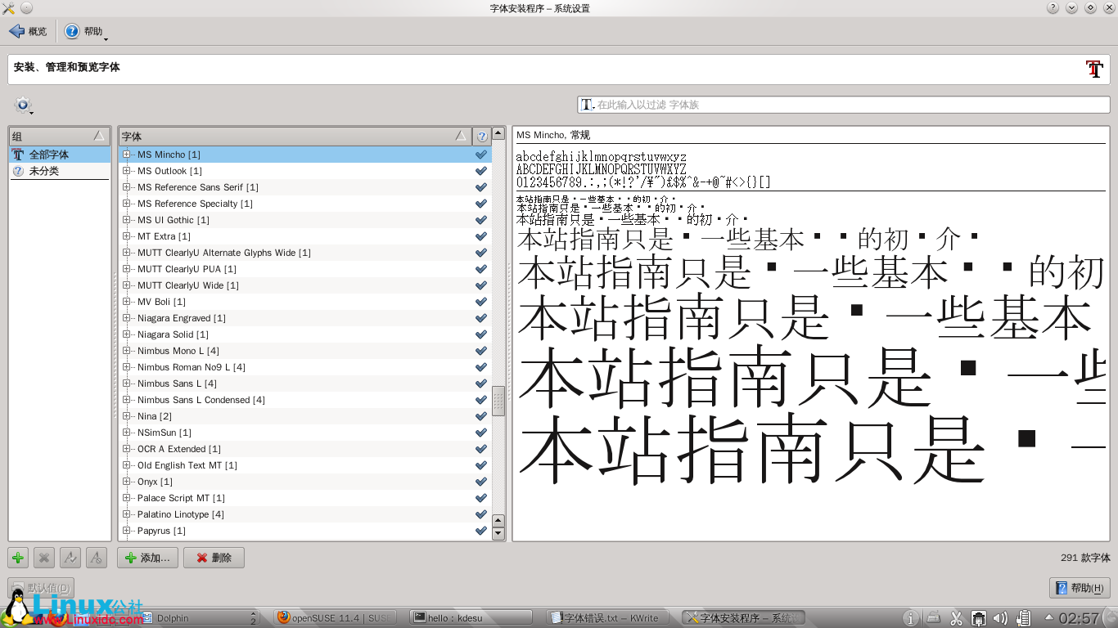This screenshot has width=1118, height=628.
Task: Select the 全部字体 group
Action: click(x=59, y=155)
